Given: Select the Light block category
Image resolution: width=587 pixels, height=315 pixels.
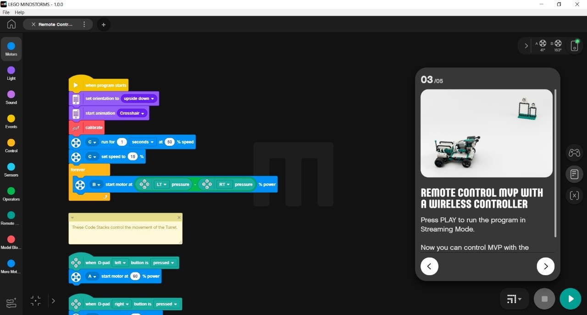Looking at the screenshot, I should [11, 73].
